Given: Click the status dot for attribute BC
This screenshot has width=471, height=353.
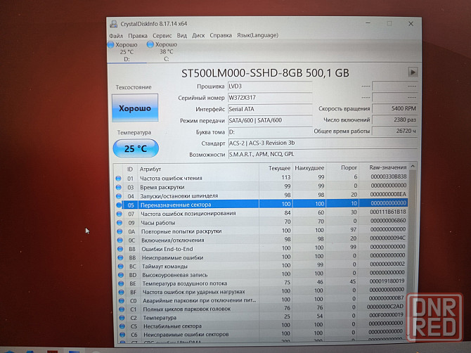Looking at the screenshot, I should tap(121, 267).
